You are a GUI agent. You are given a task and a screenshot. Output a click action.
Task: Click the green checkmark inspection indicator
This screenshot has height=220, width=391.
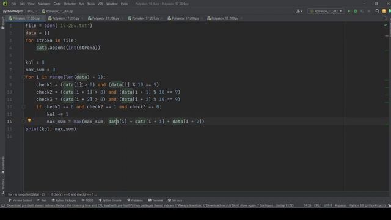click(386, 25)
